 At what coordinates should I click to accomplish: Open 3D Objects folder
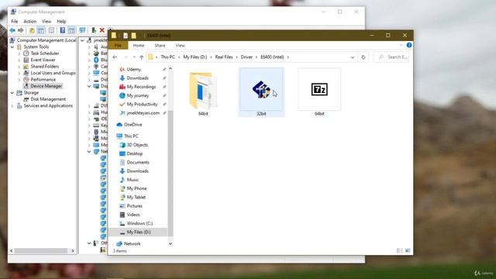[137, 145]
